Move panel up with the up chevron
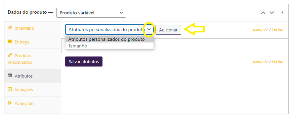 click(263, 13)
